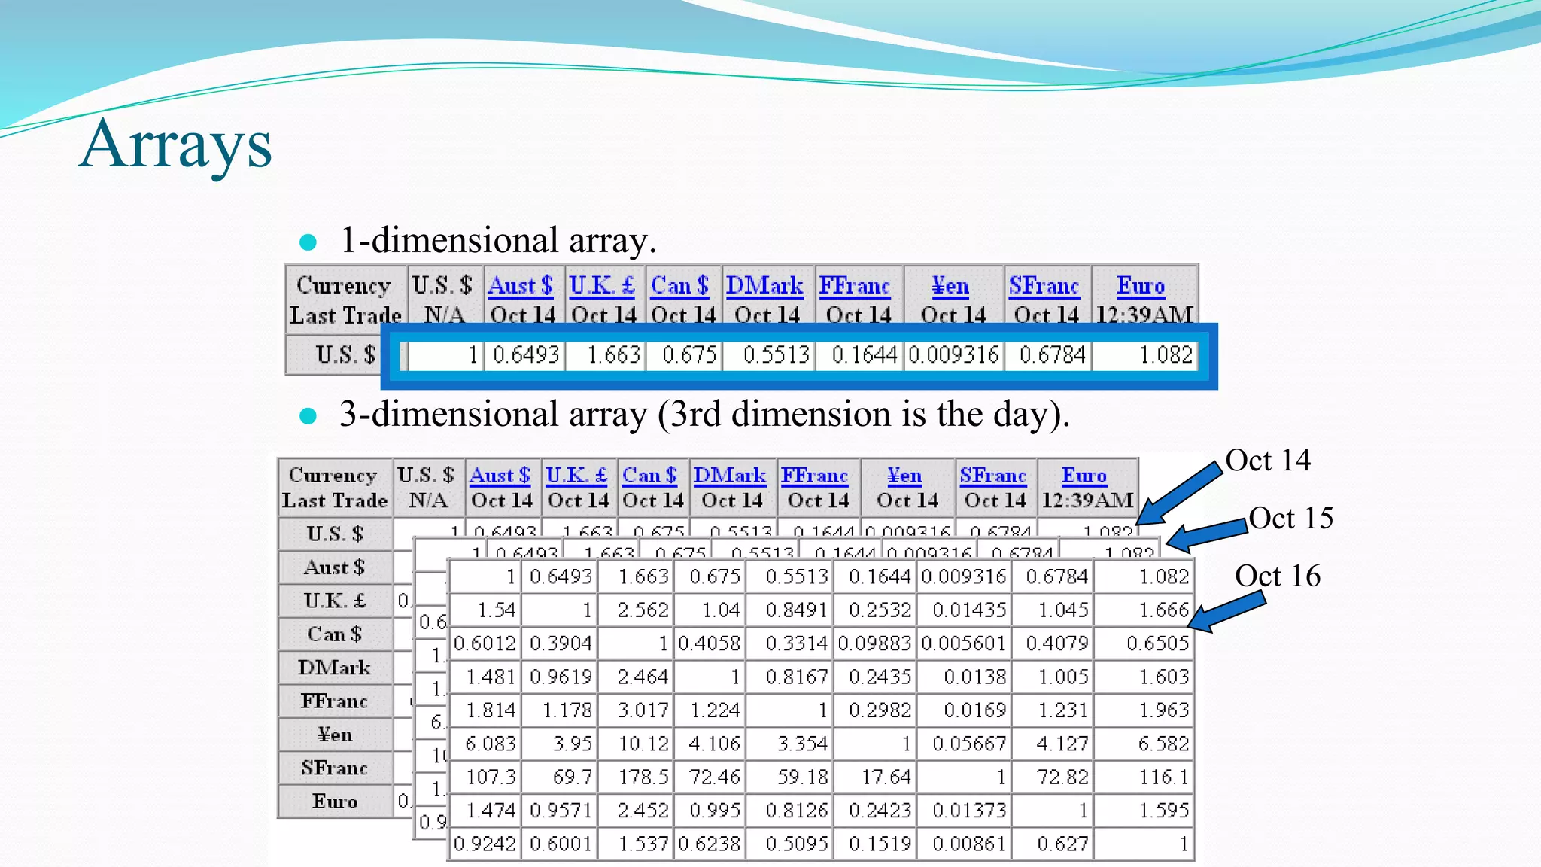Viewport: 1541px width, 867px height.
Task: Click the Oct 16 label
Action: (x=1277, y=576)
